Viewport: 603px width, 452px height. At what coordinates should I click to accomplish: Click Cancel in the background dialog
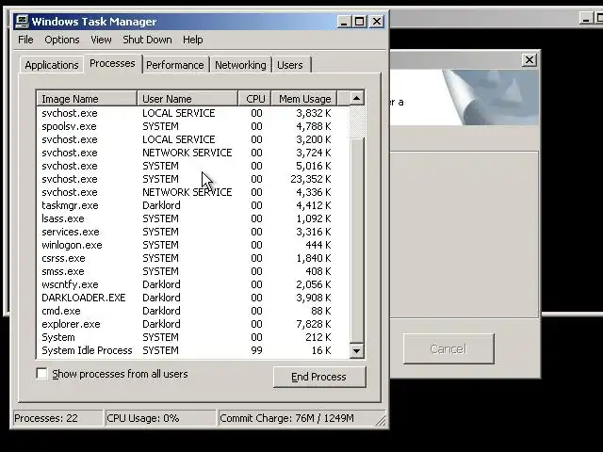click(x=448, y=348)
